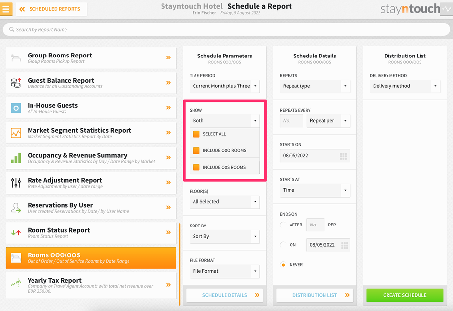The height and width of the screenshot is (311, 453).
Task: Select the Yearly Tax Report entry
Action: (91, 285)
